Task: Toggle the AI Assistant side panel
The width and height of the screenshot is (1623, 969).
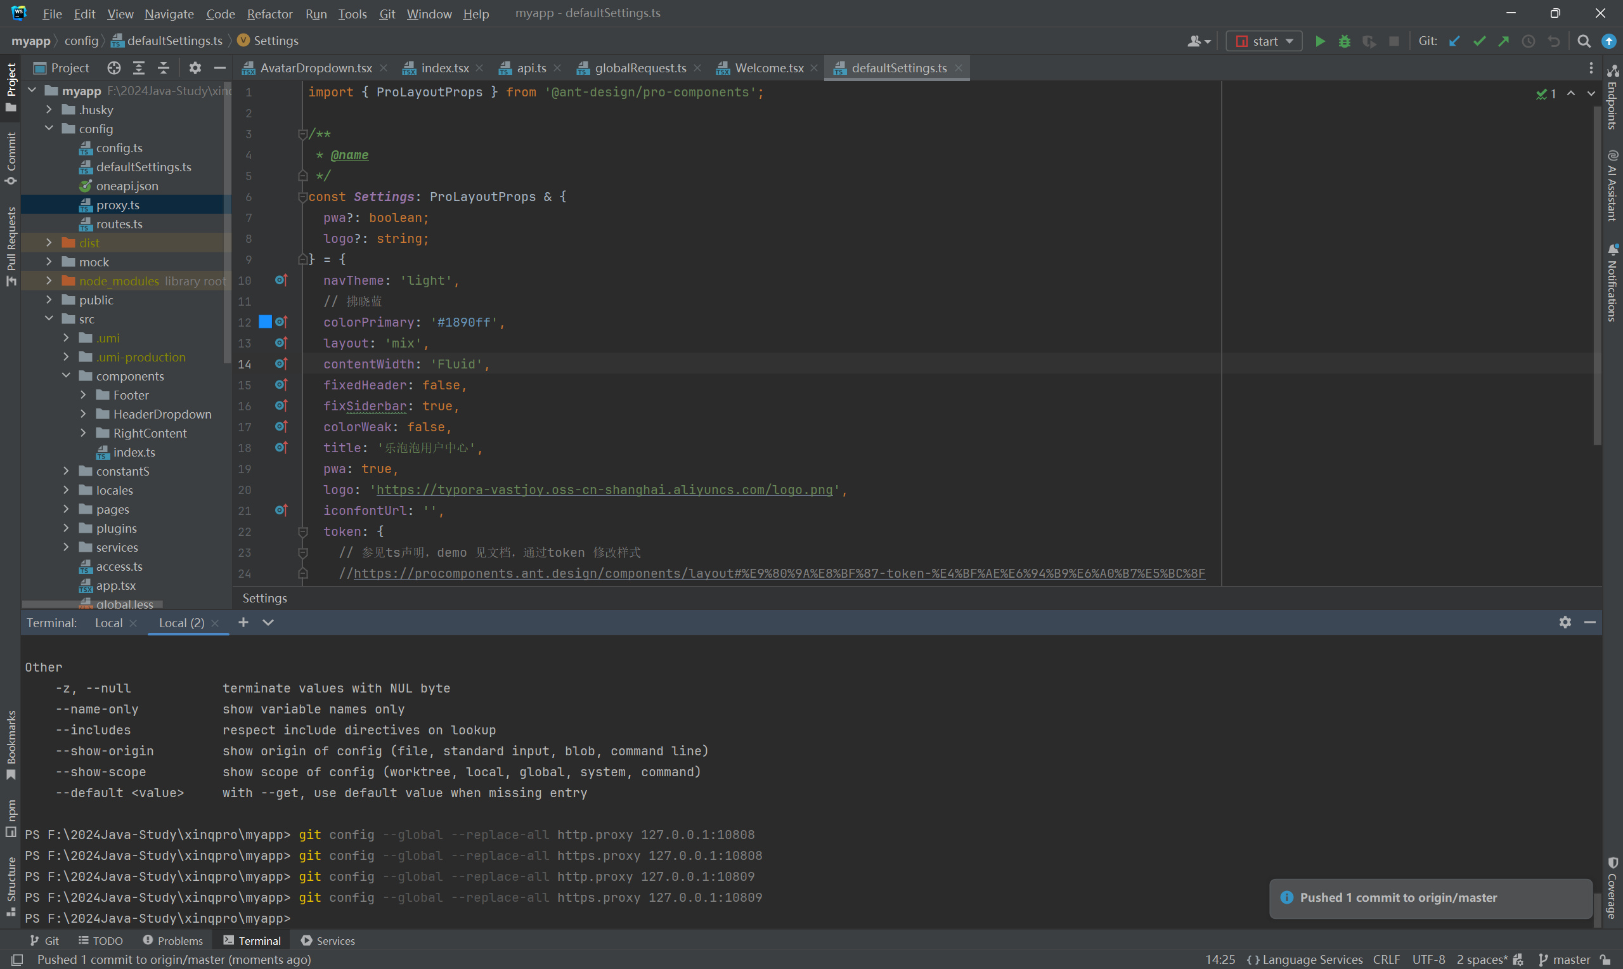Action: click(x=1612, y=186)
